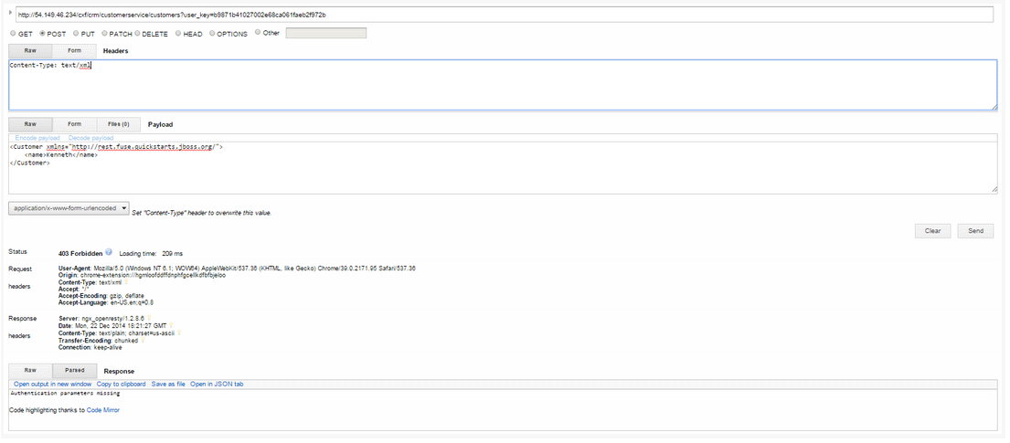Switch Headers editor to Form view

(x=74, y=51)
